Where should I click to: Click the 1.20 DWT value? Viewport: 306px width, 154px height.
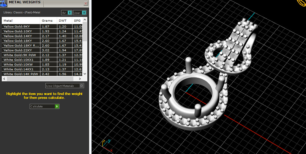(x=62, y=26)
